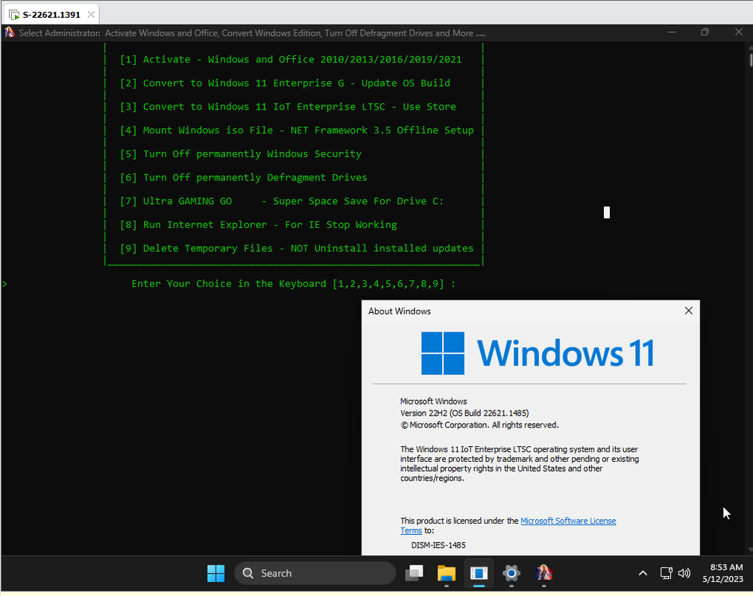Screen dimensions: 753x596
Task: Show hidden system tray icons
Action: (x=643, y=573)
